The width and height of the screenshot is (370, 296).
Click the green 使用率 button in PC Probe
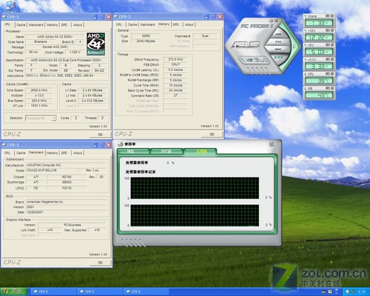pos(279,58)
